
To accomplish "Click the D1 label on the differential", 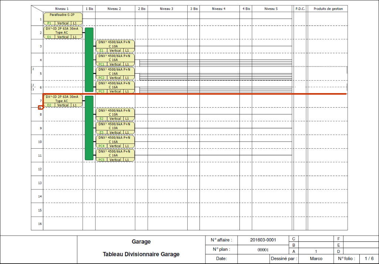I will point(49,37).
